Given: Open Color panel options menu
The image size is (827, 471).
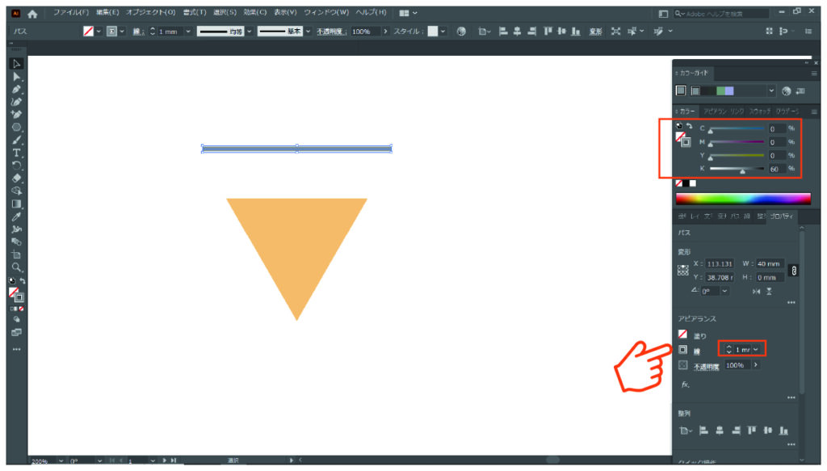Looking at the screenshot, I should (814, 111).
